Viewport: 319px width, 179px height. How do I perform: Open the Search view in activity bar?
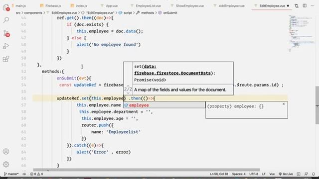[6, 20]
